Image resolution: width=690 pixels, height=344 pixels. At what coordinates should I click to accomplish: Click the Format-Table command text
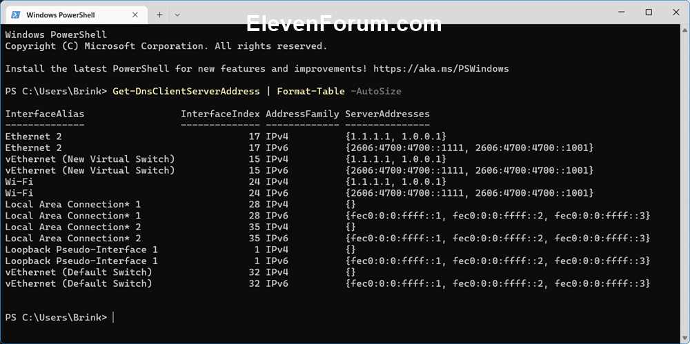(310, 92)
